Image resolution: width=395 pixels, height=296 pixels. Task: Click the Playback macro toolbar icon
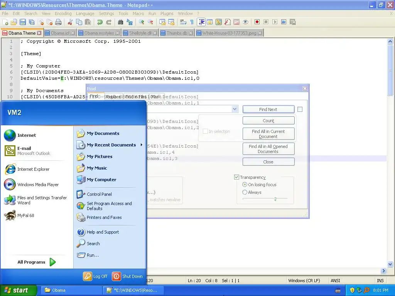(x=275, y=22)
